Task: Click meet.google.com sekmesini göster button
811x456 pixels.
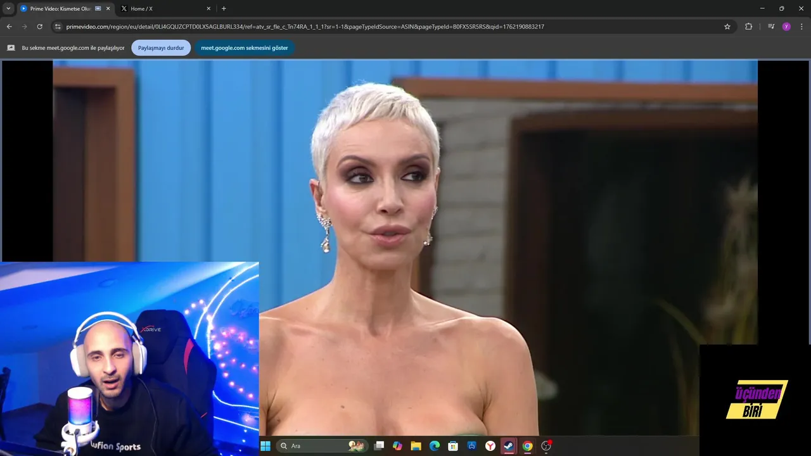Action: [x=245, y=47]
